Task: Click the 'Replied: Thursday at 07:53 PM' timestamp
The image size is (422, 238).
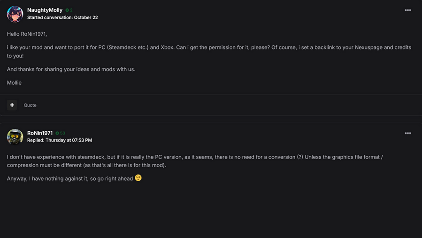Action: 59,140
